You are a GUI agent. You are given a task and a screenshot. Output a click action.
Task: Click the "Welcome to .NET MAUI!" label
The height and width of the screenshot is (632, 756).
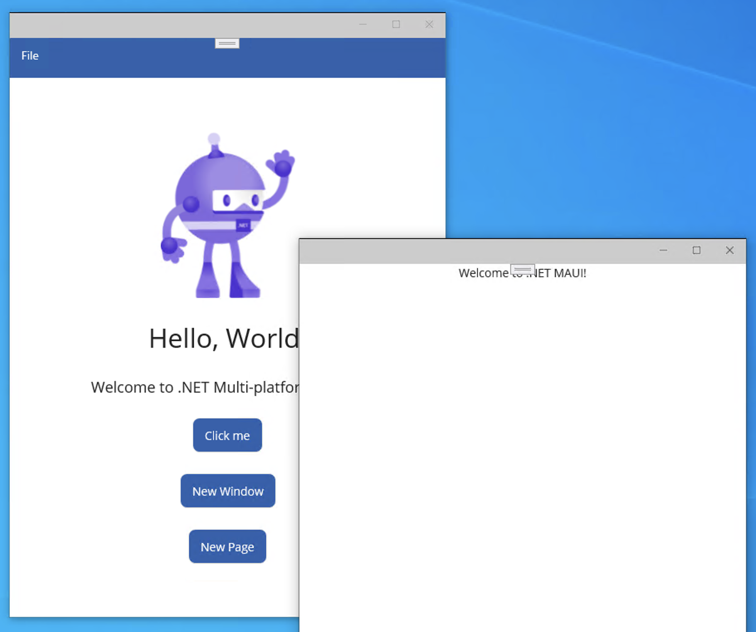(522, 273)
